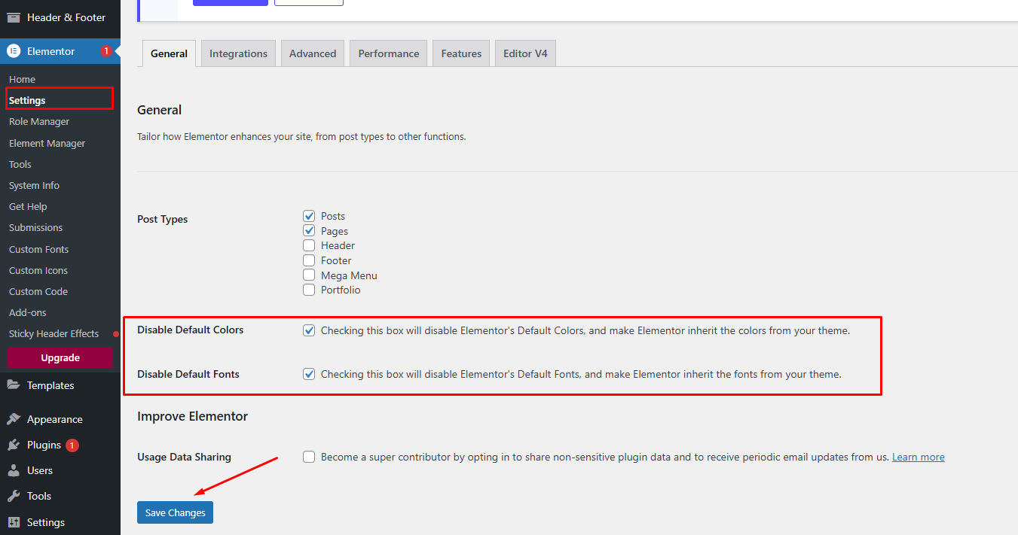Viewport: 1018px width, 535px height.
Task: Uncheck the Pages post type checkbox
Action: pyautogui.click(x=309, y=231)
